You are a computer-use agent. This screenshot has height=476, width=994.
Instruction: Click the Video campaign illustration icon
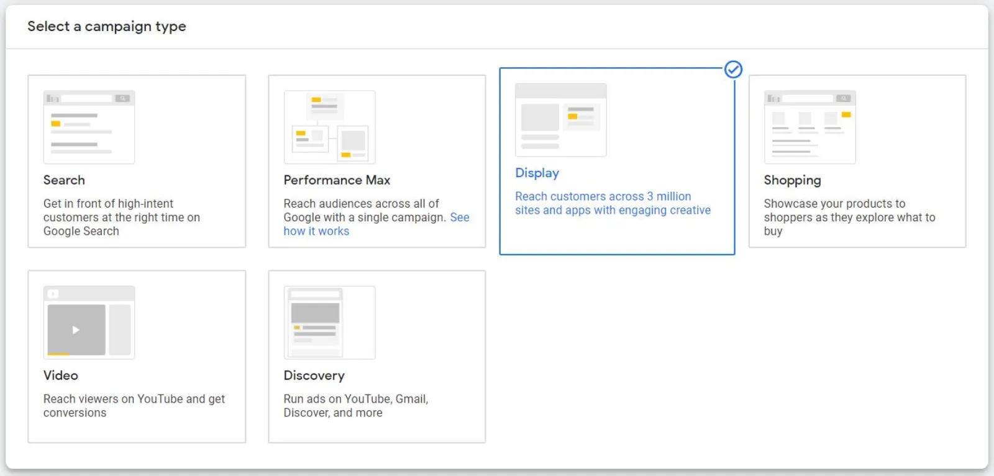pyautogui.click(x=89, y=323)
